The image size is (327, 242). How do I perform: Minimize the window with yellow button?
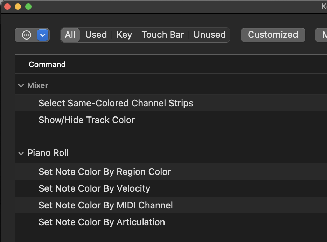pos(18,7)
